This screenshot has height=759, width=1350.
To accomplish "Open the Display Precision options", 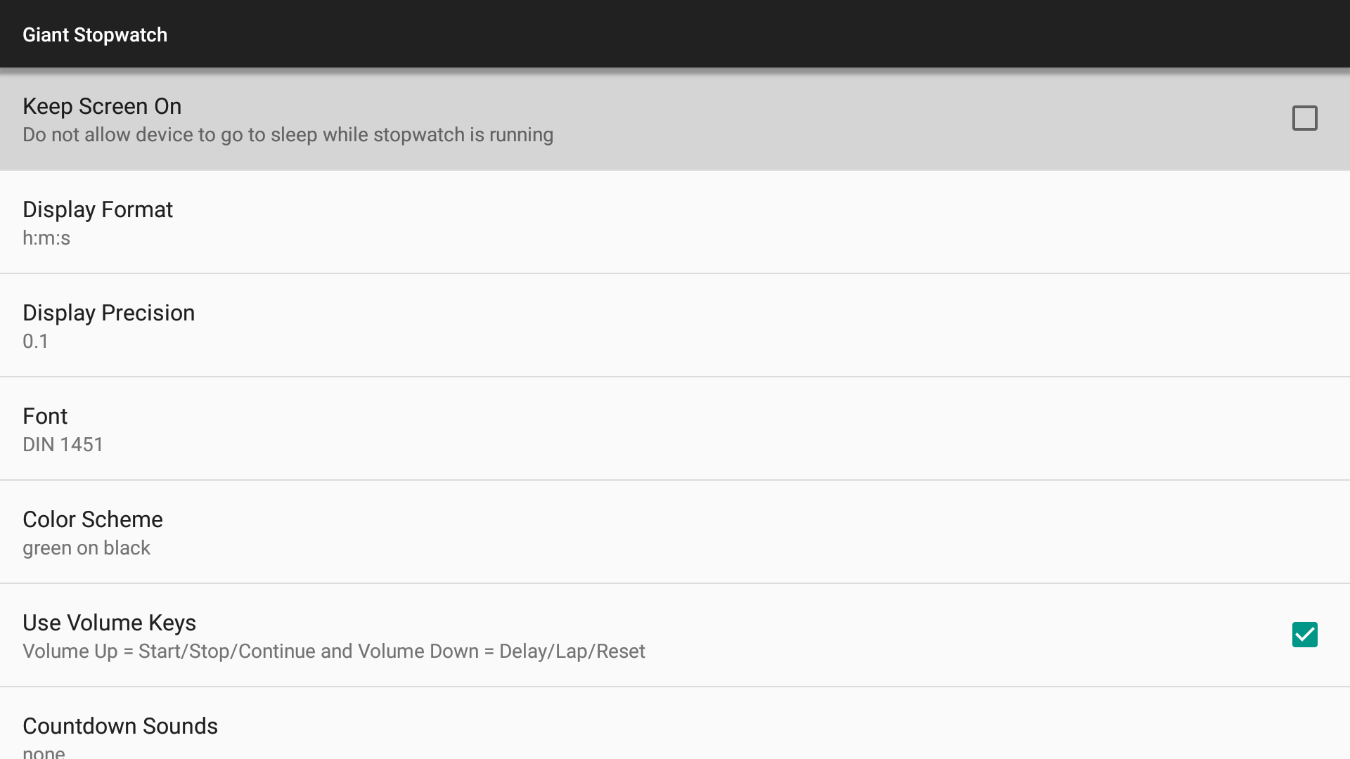I will [675, 325].
